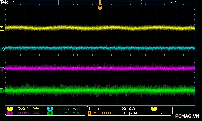Open the 10k points record length
This screenshot has height=121, width=202.
pos(130,113)
